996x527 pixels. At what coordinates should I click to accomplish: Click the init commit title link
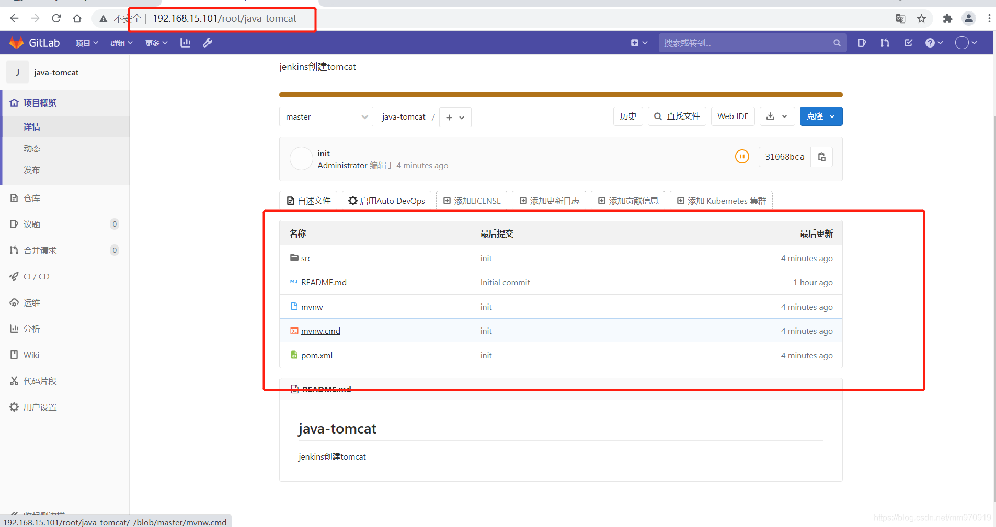pyautogui.click(x=324, y=153)
